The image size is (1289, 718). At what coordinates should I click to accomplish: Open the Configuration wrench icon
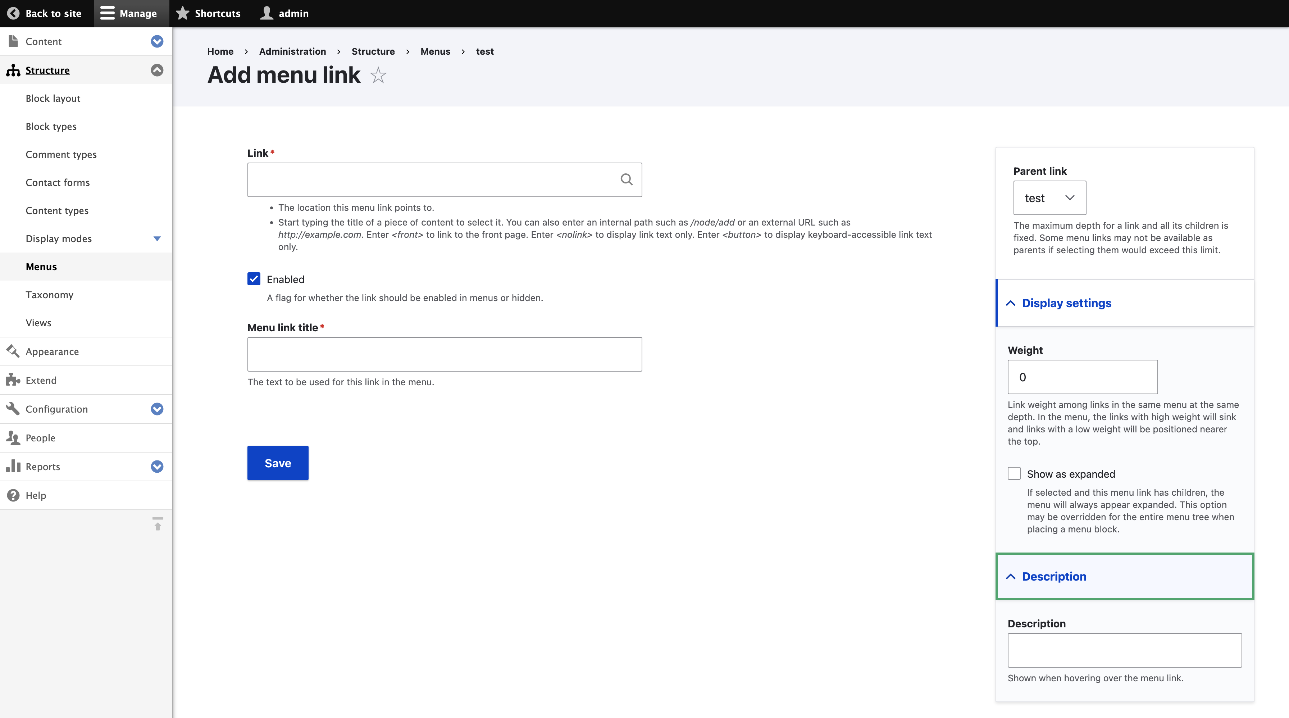click(x=13, y=409)
